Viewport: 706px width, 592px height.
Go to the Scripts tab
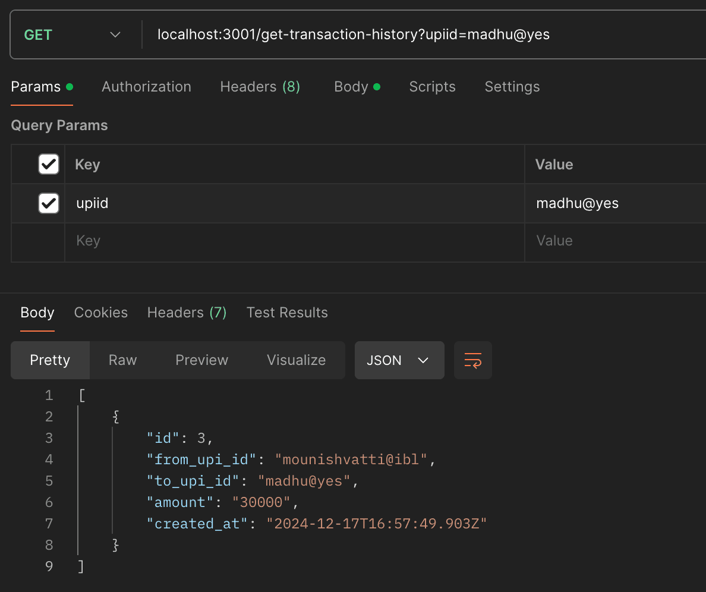(432, 86)
